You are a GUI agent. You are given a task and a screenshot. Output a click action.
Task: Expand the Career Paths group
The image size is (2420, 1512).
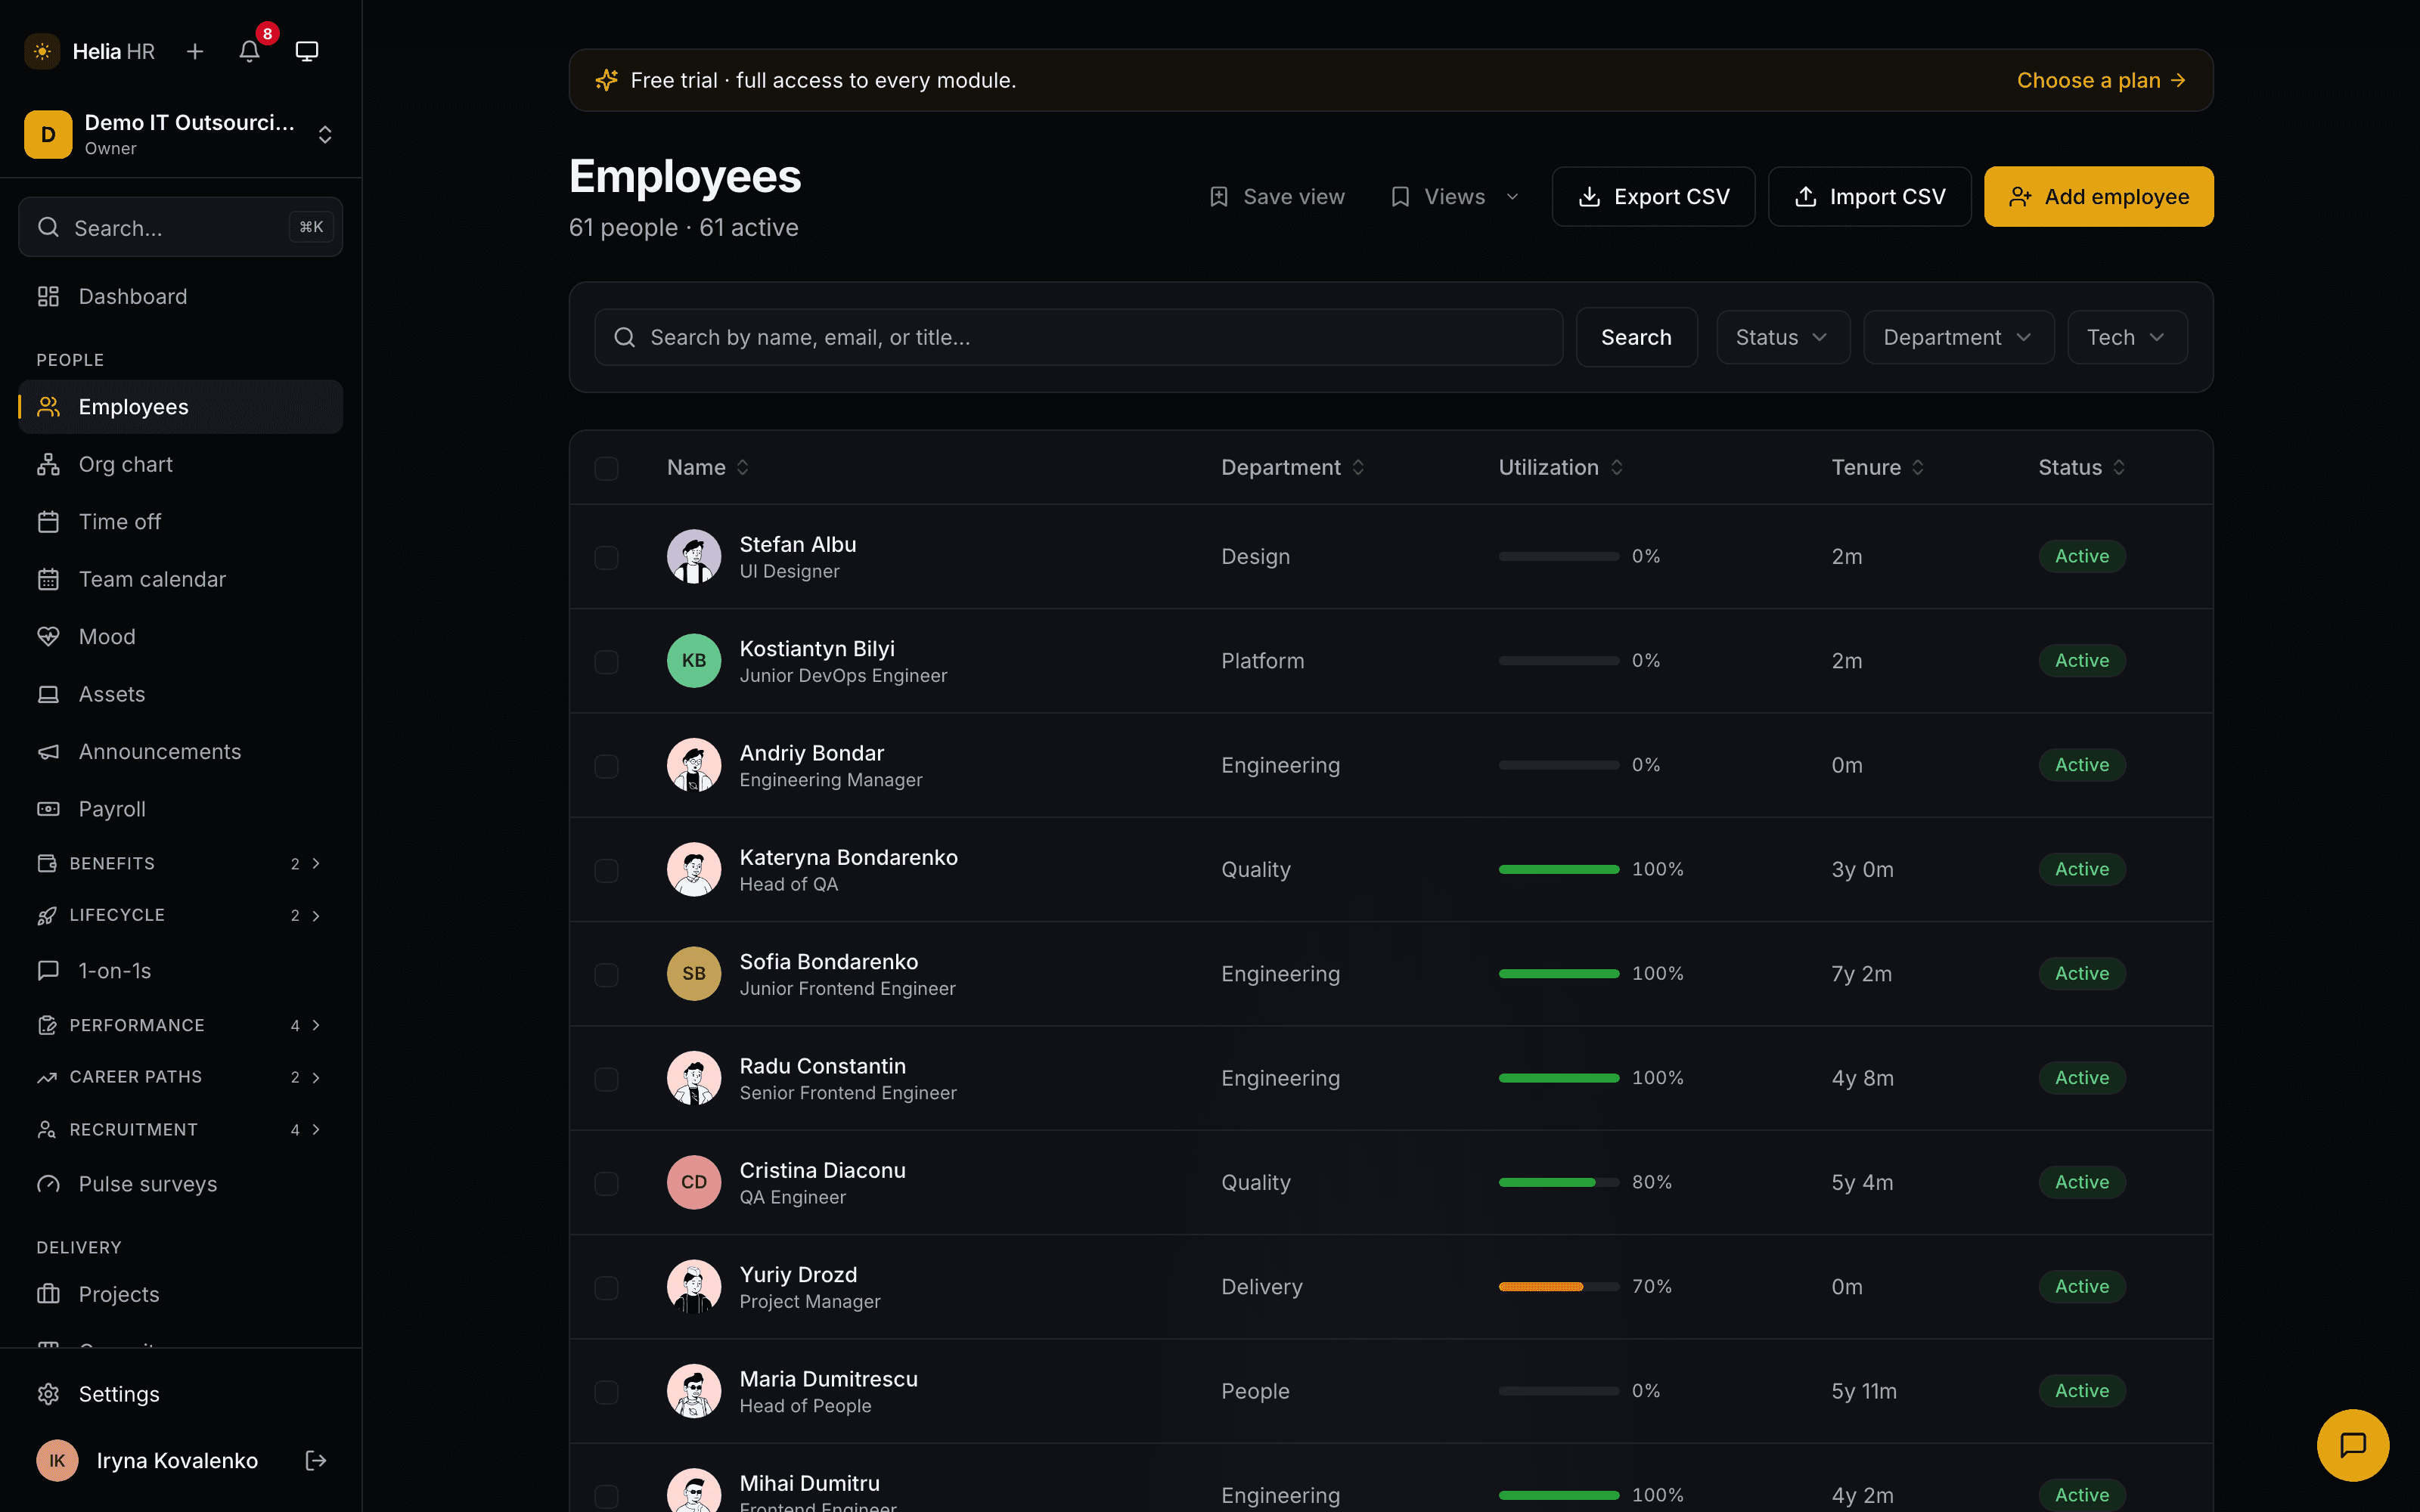[x=181, y=1077]
